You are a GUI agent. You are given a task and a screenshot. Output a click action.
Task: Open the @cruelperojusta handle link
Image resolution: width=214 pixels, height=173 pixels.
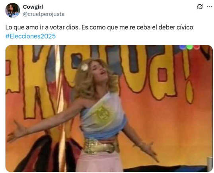pyautogui.click(x=43, y=14)
